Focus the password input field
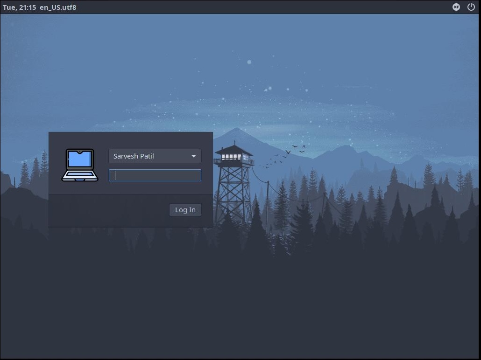Viewport: 481px width, 360px height. [x=155, y=175]
